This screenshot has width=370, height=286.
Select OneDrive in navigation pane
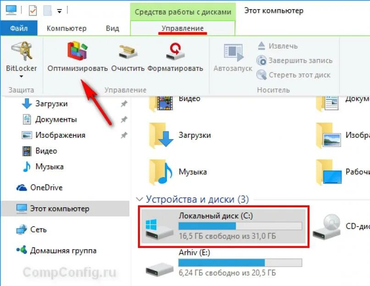(46, 188)
